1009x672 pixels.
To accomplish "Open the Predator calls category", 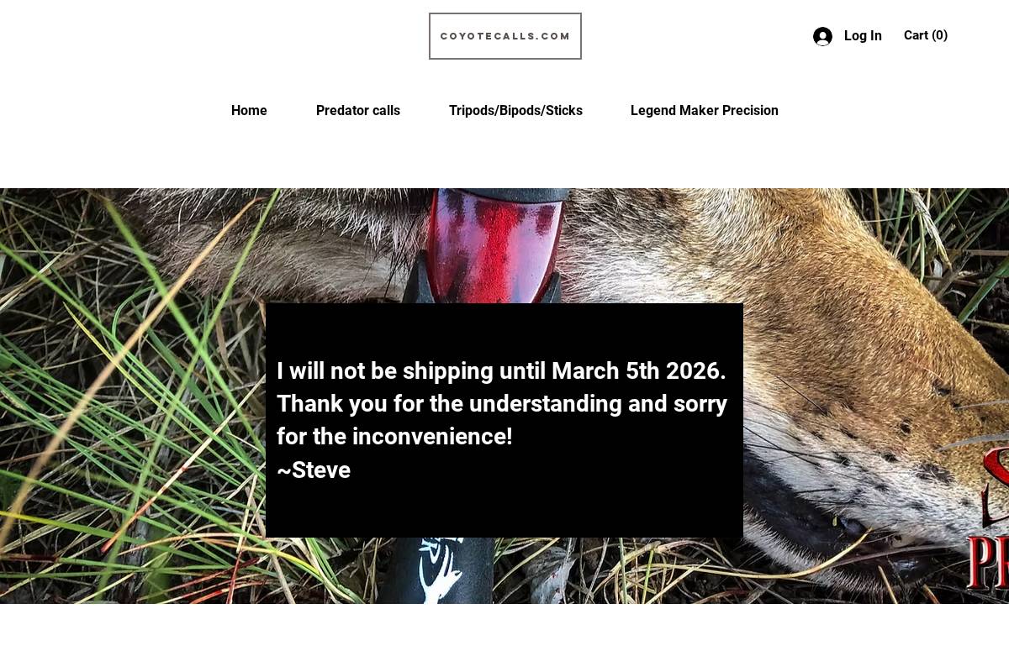I will point(358,110).
